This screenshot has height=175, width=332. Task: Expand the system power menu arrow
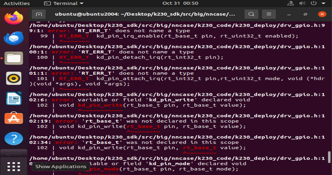point(324,3)
